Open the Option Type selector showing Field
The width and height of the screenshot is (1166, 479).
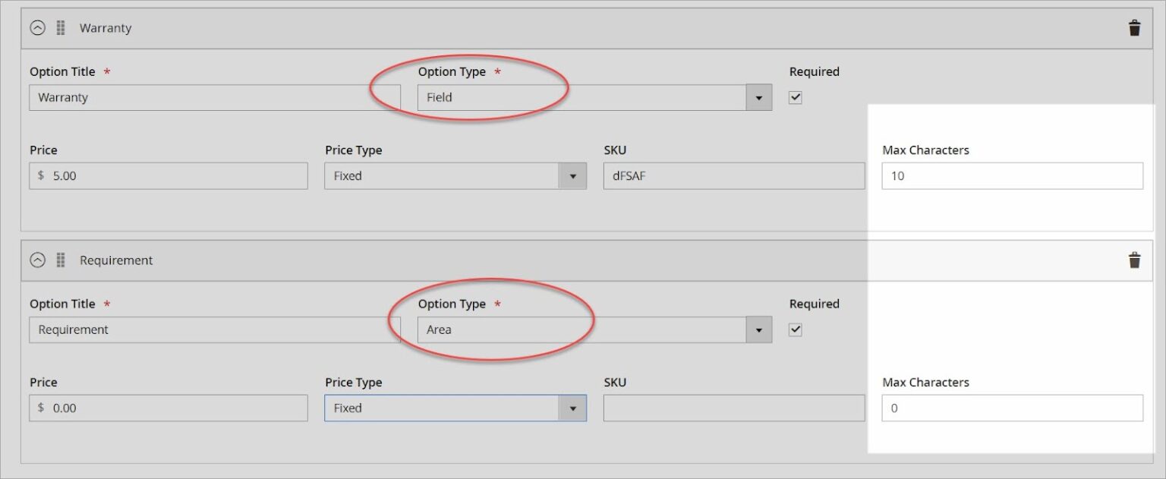tap(592, 97)
